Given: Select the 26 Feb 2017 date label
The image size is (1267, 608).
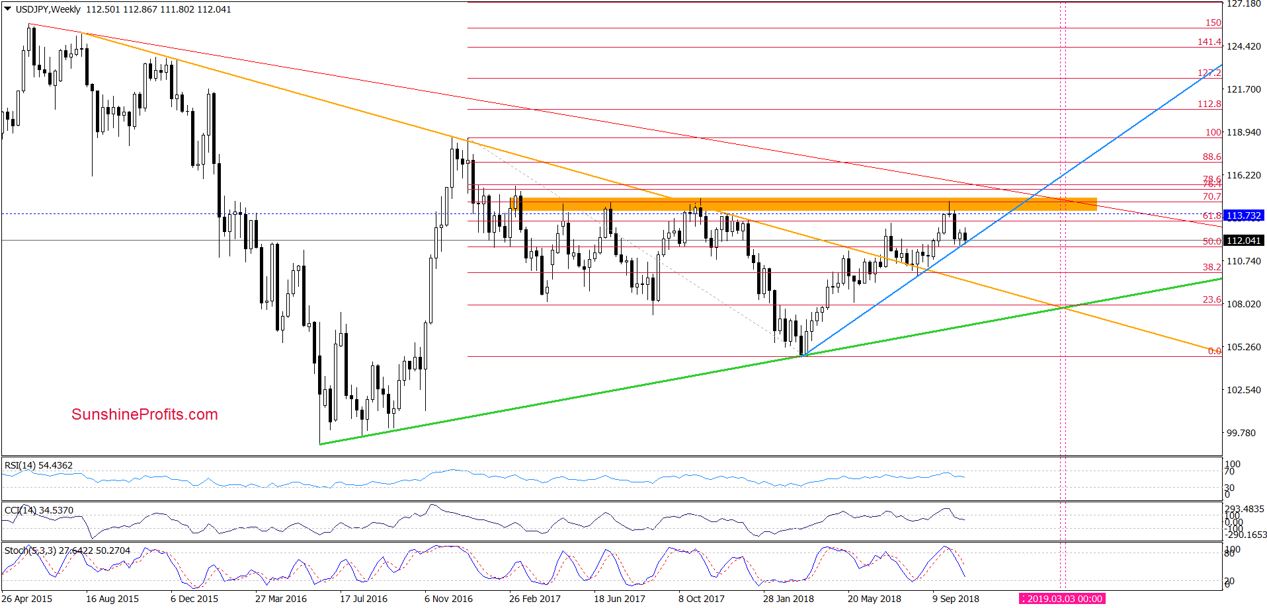Looking at the screenshot, I should pyautogui.click(x=535, y=599).
